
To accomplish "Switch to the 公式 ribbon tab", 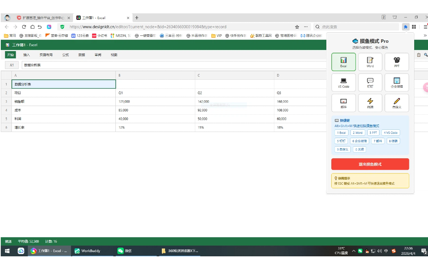I will pos(65,55).
